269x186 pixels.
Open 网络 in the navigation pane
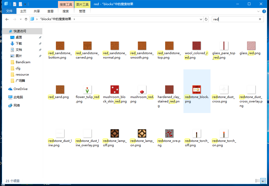17,106
